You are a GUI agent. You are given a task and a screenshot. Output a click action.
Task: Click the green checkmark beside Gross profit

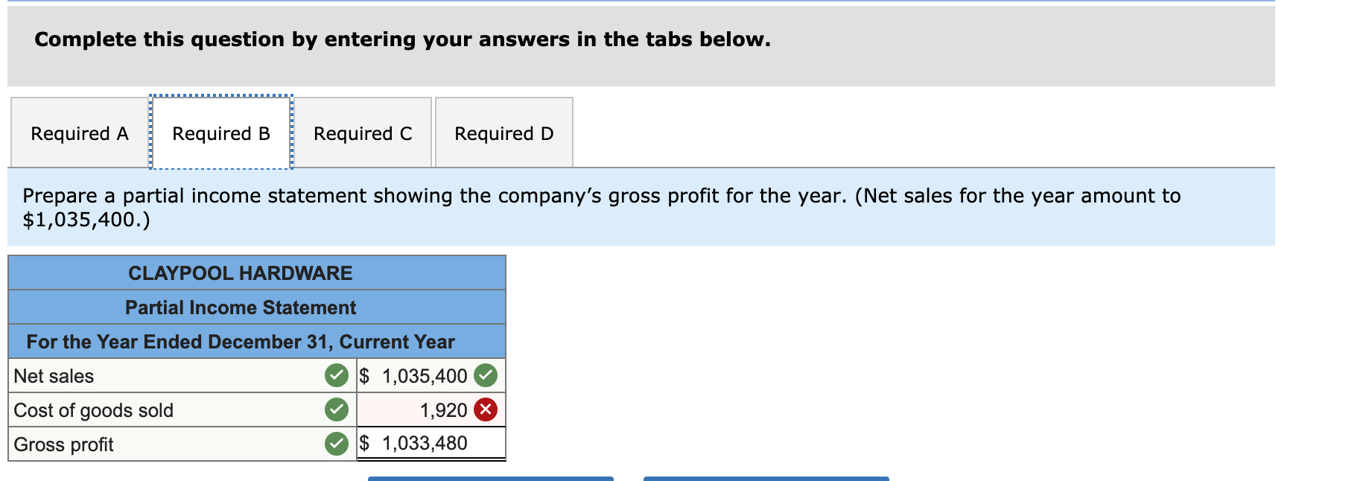click(x=338, y=443)
